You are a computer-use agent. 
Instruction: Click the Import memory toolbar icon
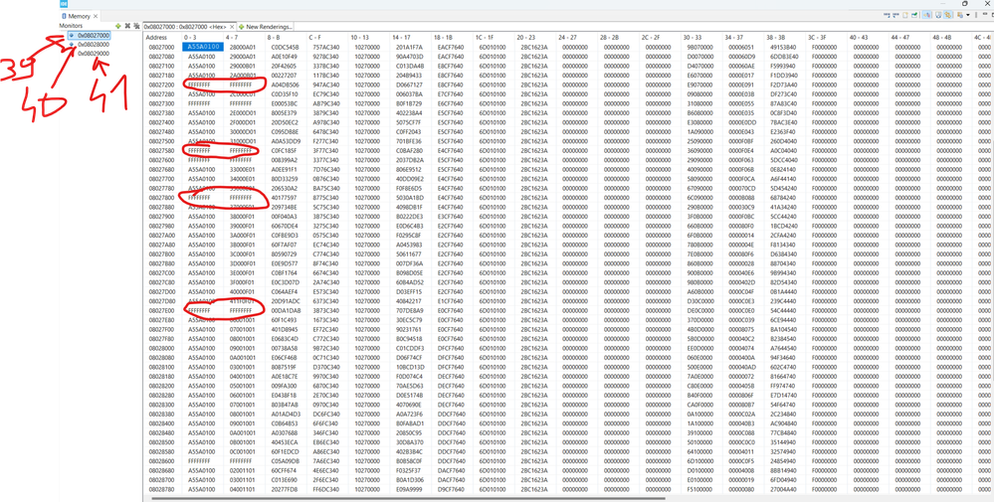pyautogui.click(x=887, y=15)
